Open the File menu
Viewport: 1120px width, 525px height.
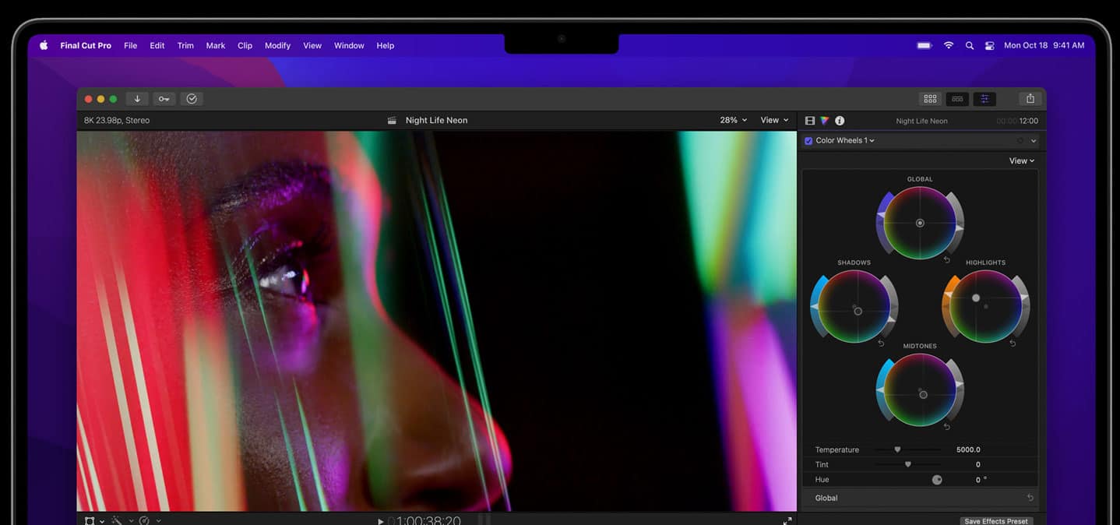point(131,45)
